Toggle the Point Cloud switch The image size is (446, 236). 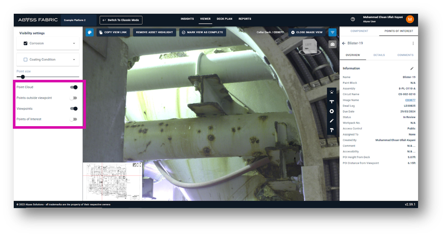pos(74,87)
